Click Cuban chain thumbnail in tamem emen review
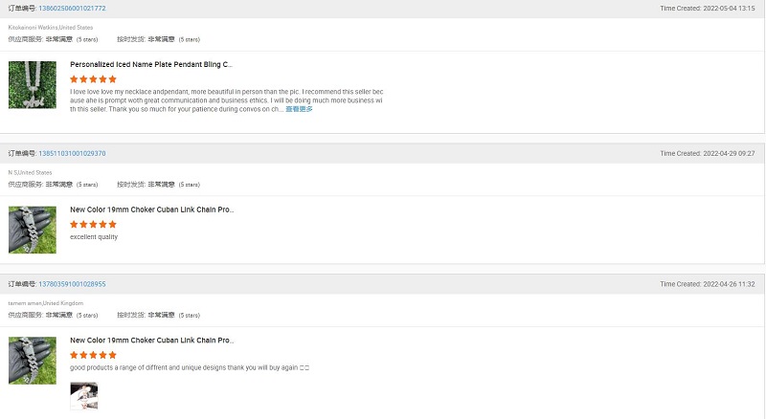Screen dimensions: 766x419 pyautogui.click(x=33, y=361)
